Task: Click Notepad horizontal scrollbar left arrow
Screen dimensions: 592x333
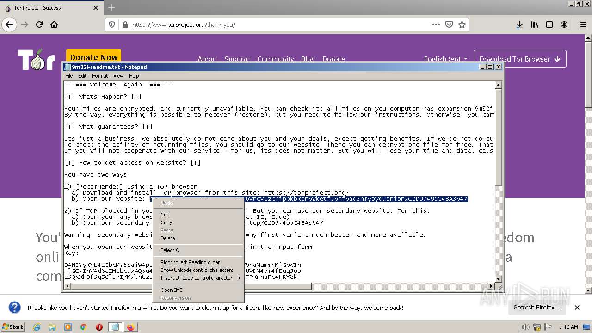Action: 68,286
